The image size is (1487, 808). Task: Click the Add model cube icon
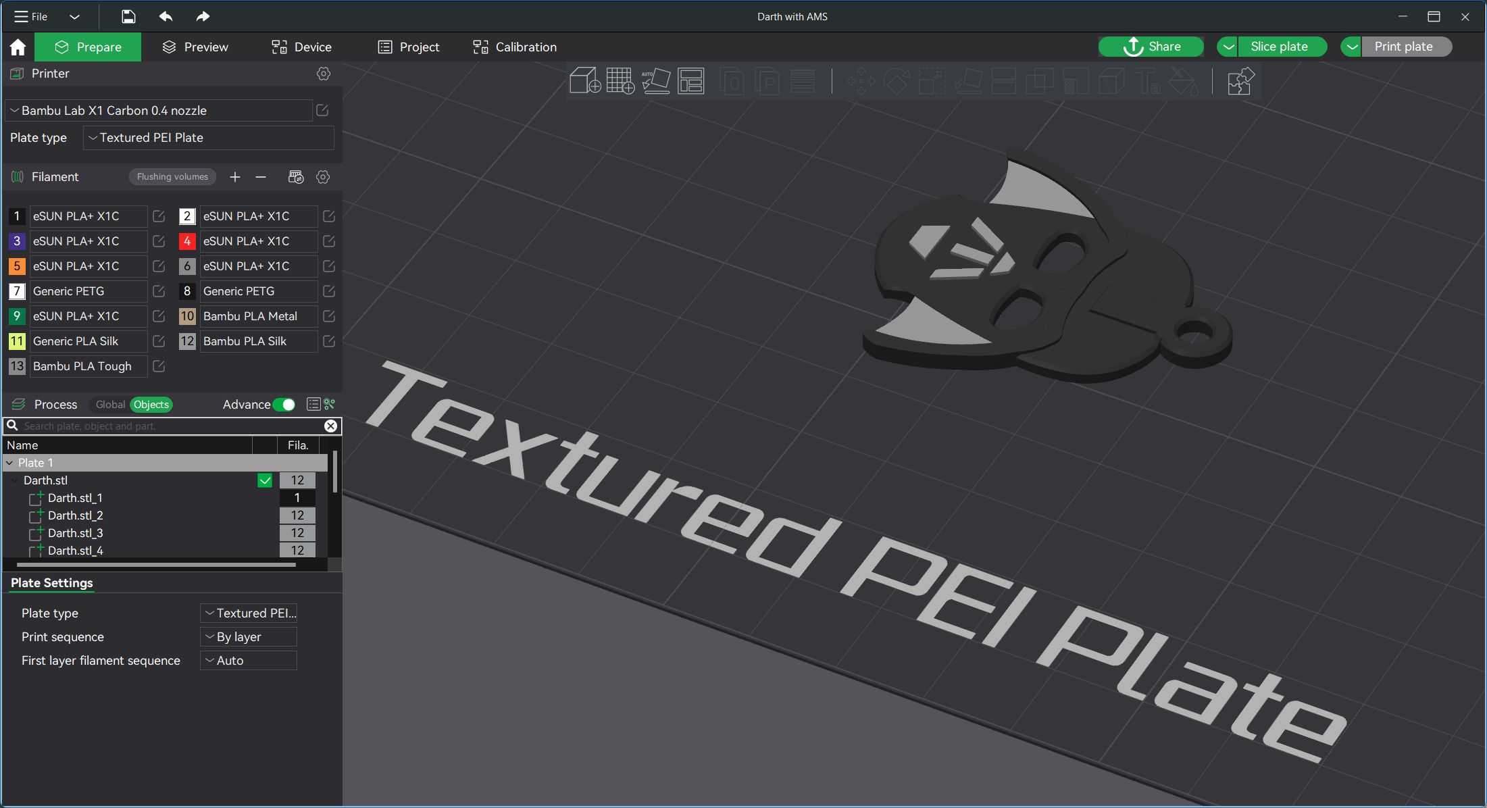(x=585, y=81)
